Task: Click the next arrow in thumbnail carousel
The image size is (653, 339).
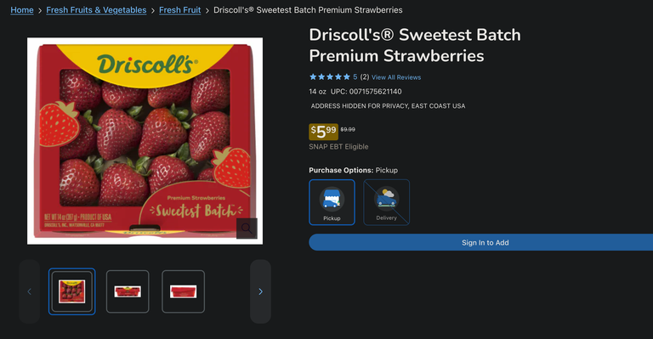Action: pyautogui.click(x=261, y=291)
